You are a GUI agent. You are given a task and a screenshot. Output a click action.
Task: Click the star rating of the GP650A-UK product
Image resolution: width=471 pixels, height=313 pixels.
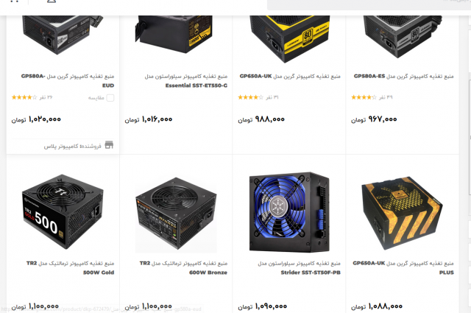point(250,97)
